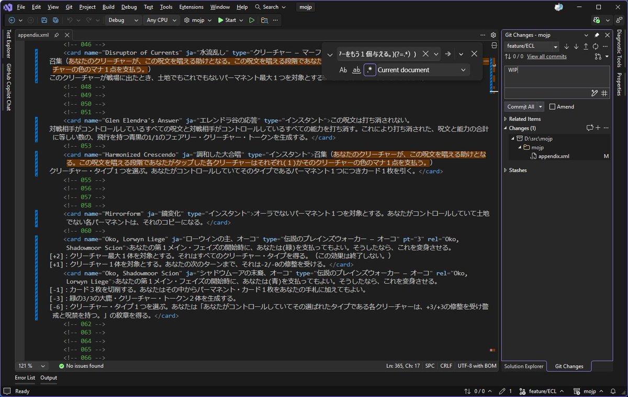Navigate backward with the toolbar back arrow

tap(12, 20)
